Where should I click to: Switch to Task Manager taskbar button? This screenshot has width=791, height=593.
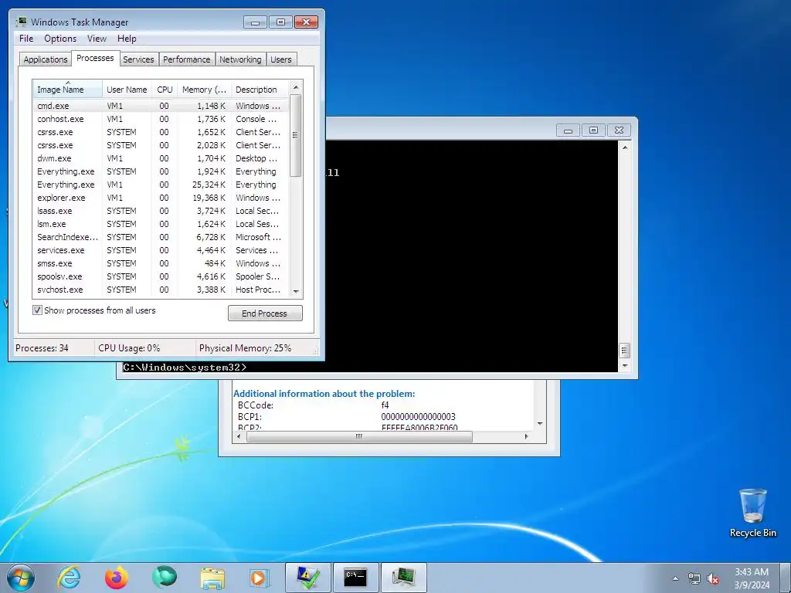pyautogui.click(x=403, y=578)
